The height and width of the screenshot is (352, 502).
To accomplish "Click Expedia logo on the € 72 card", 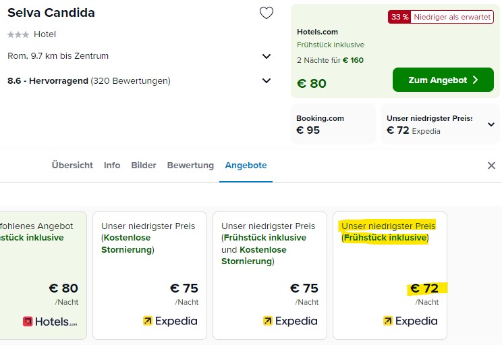I will coord(410,321).
